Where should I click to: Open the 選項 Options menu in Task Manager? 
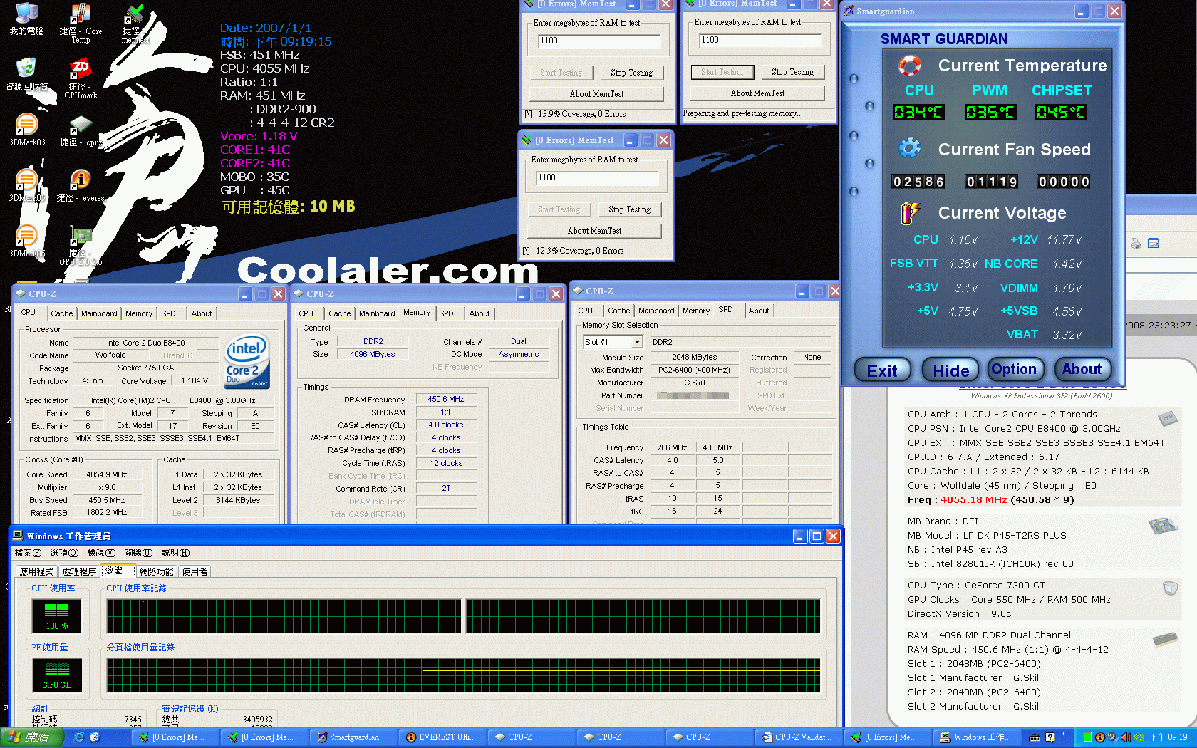coord(64,553)
